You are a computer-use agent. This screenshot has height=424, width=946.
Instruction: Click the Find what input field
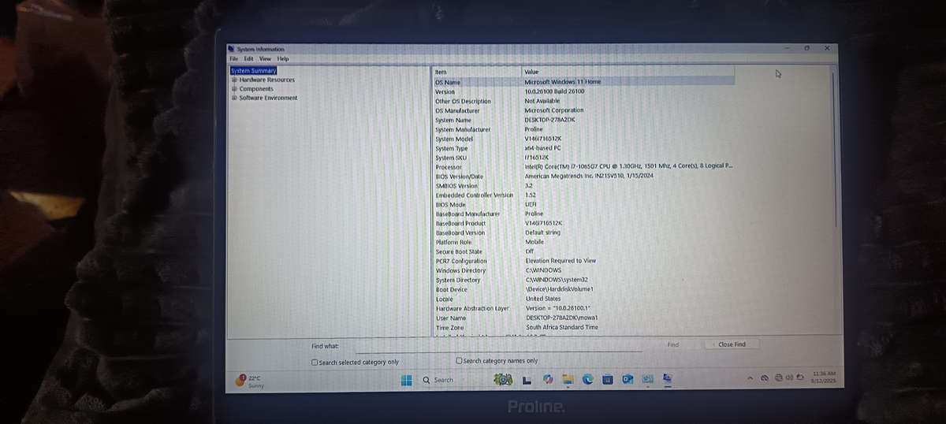[498, 345]
